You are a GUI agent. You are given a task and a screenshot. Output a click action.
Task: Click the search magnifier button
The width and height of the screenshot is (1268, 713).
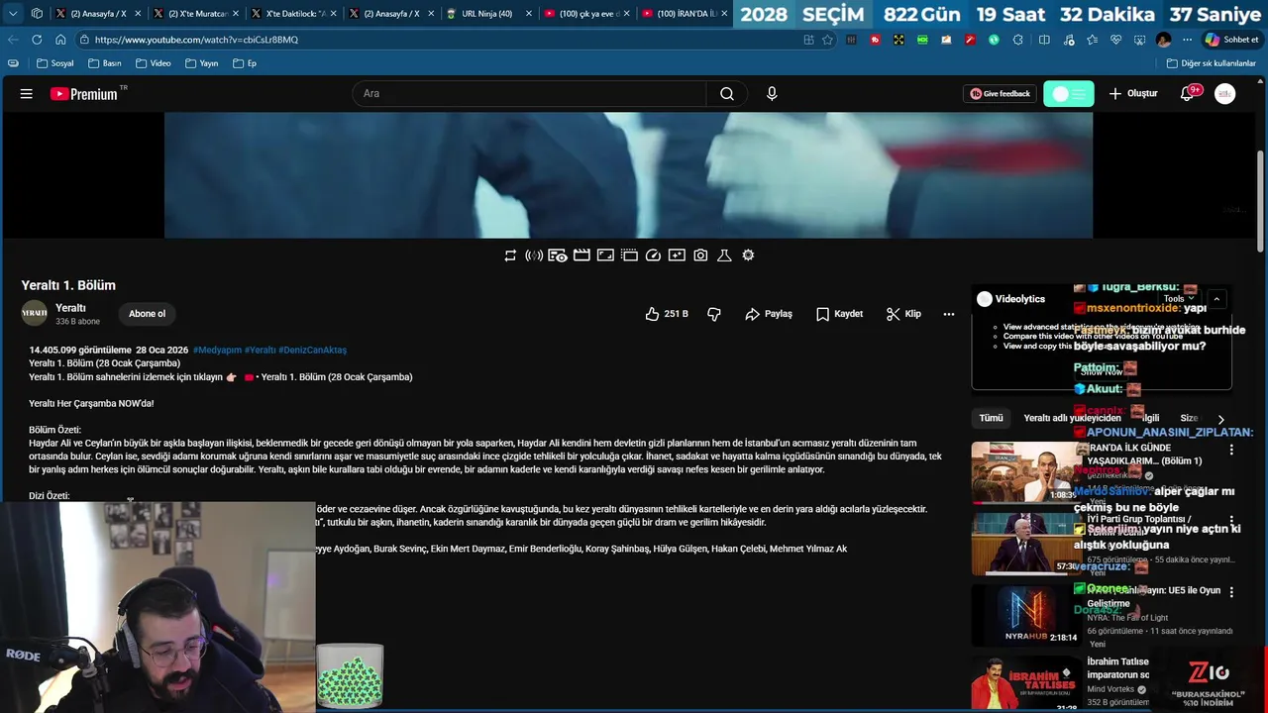click(727, 94)
